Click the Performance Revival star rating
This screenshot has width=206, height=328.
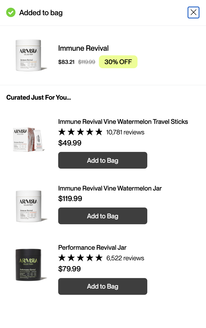coord(80,258)
